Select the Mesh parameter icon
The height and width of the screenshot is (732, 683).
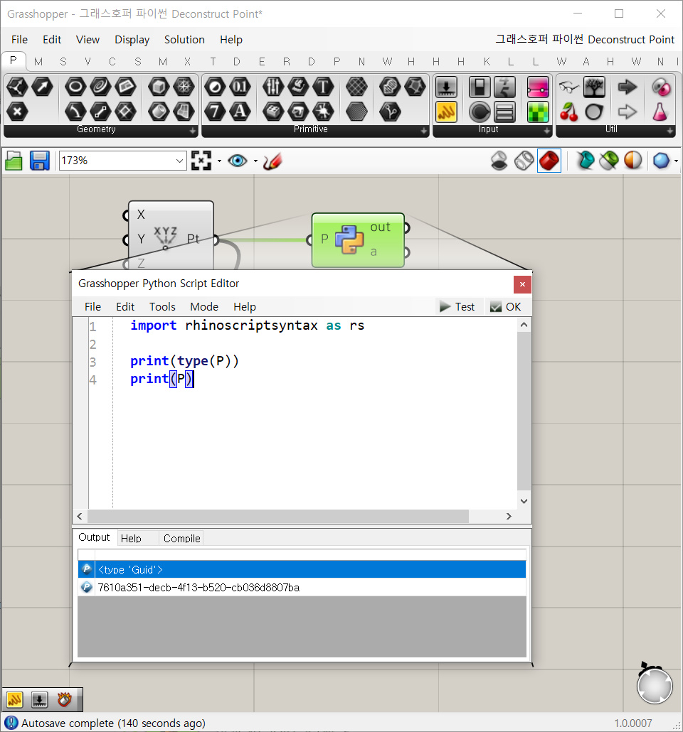tap(184, 87)
